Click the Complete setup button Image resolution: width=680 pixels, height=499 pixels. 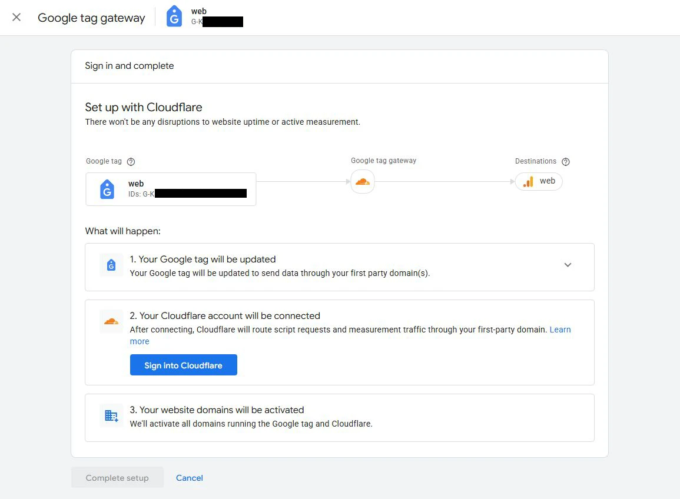click(x=117, y=478)
